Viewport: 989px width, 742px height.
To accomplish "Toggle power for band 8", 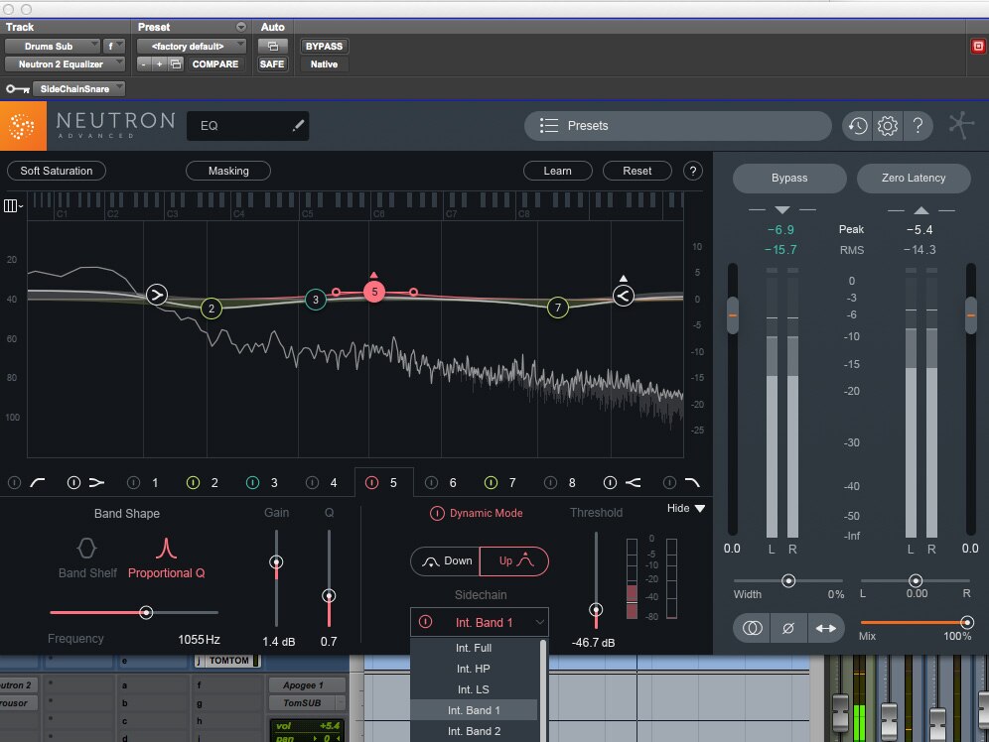I will pyautogui.click(x=551, y=482).
